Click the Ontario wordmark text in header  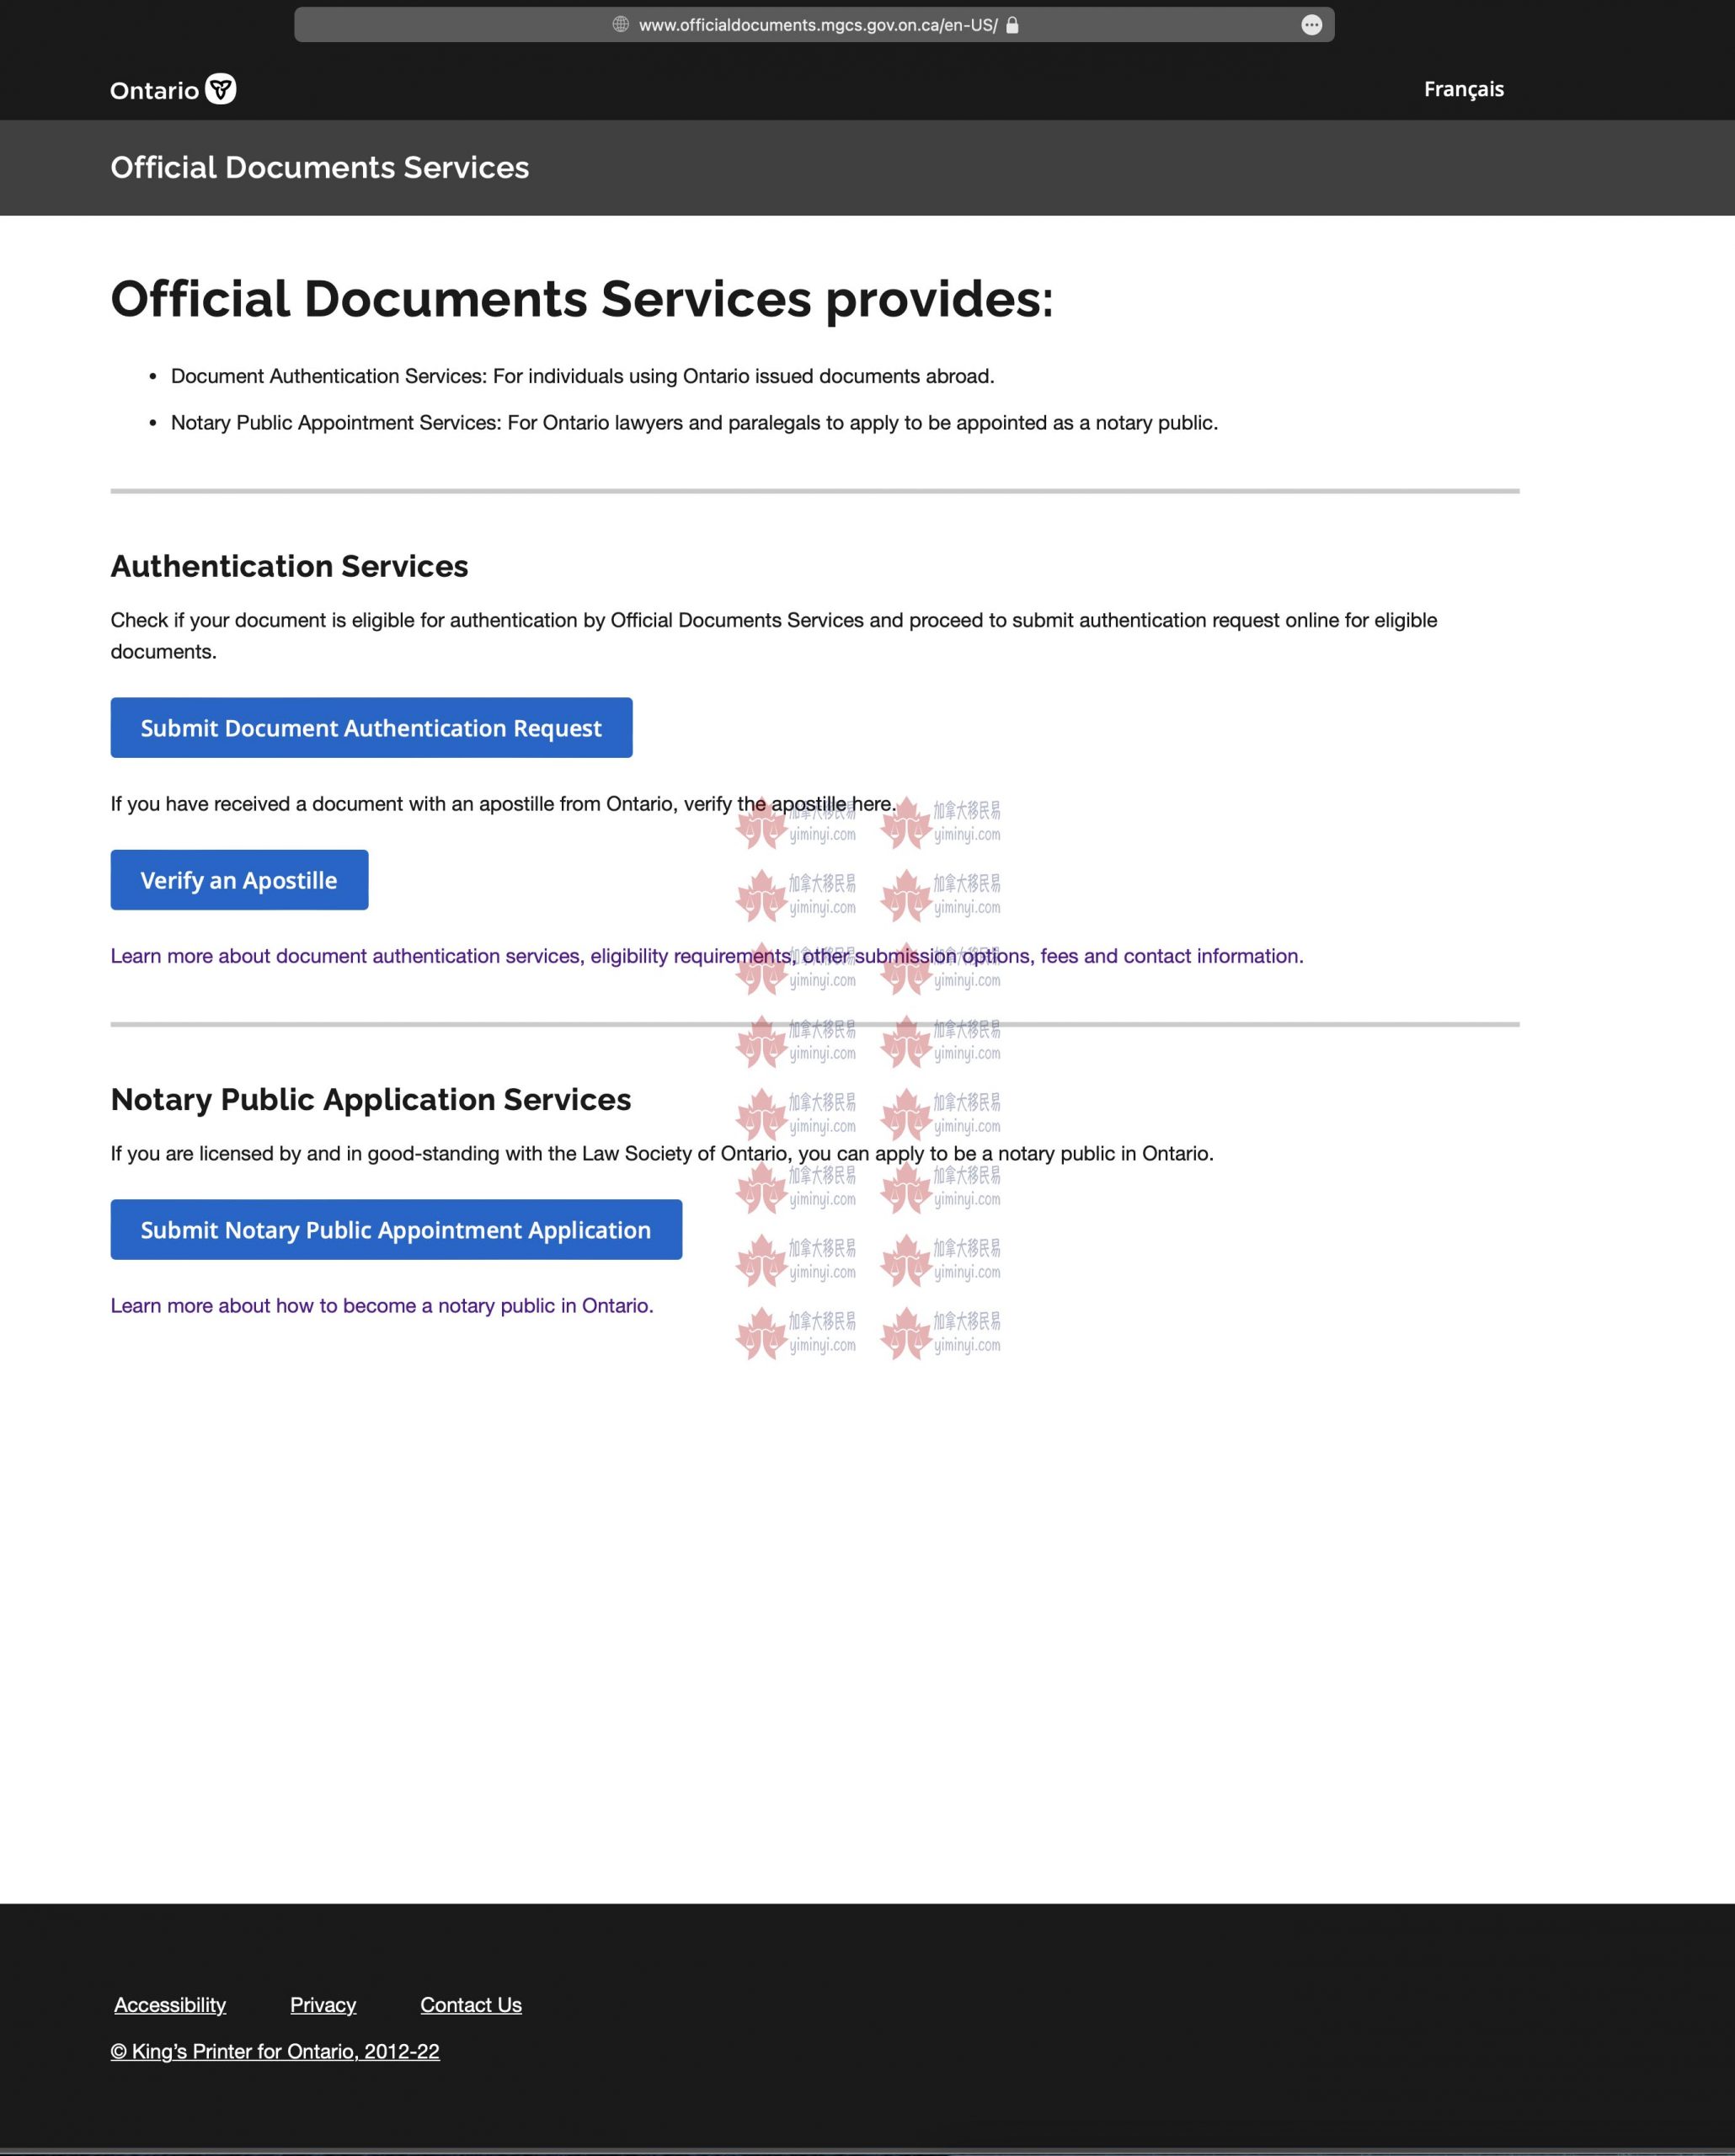pos(154,91)
